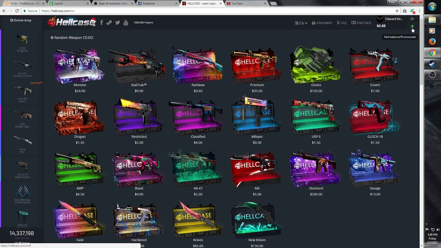Image resolution: width=441 pixels, height=248 pixels.
Task: Open the AWP case $4.50
Action: point(80,174)
